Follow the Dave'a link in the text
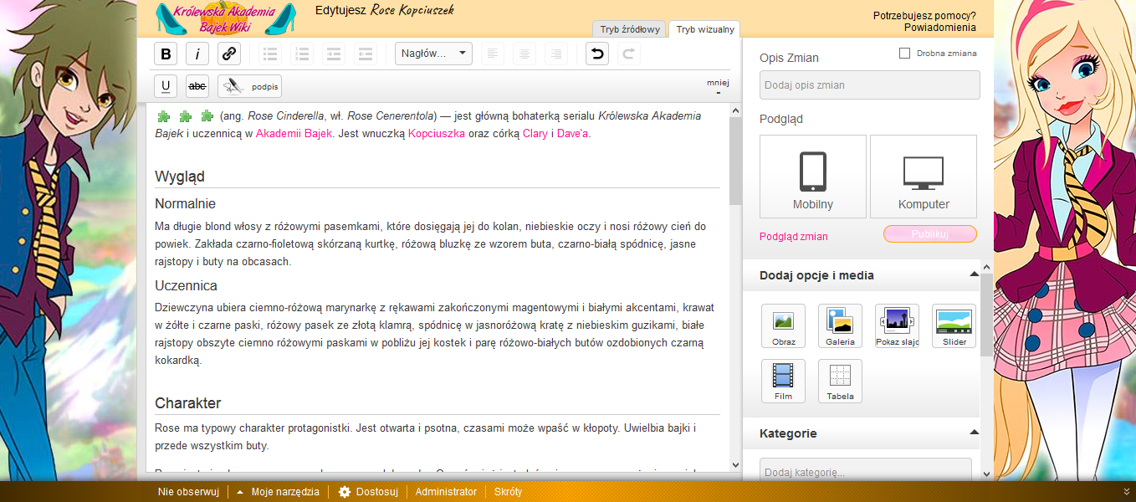 pos(573,133)
